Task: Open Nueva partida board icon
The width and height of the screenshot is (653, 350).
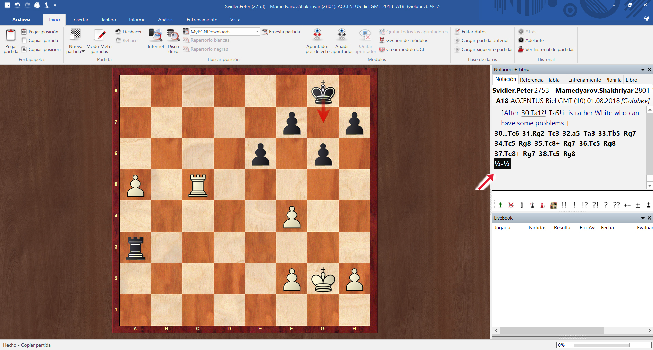Action: (x=76, y=35)
